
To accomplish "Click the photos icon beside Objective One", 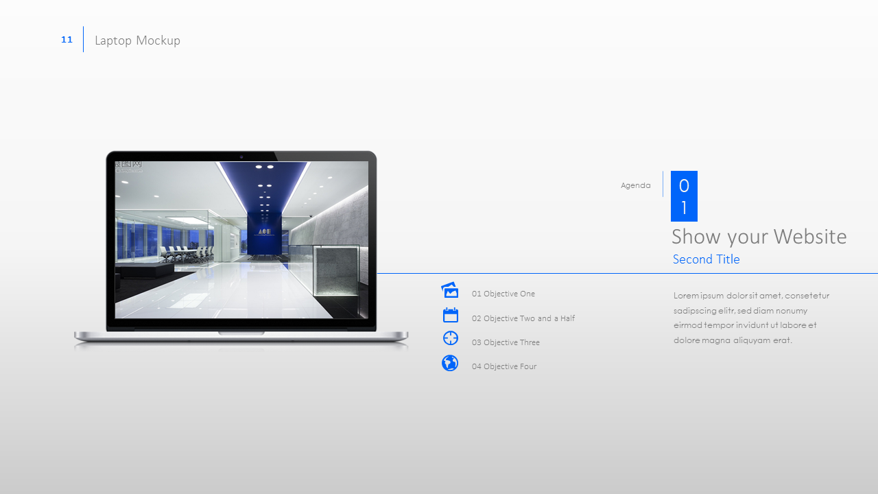I will coord(450,290).
